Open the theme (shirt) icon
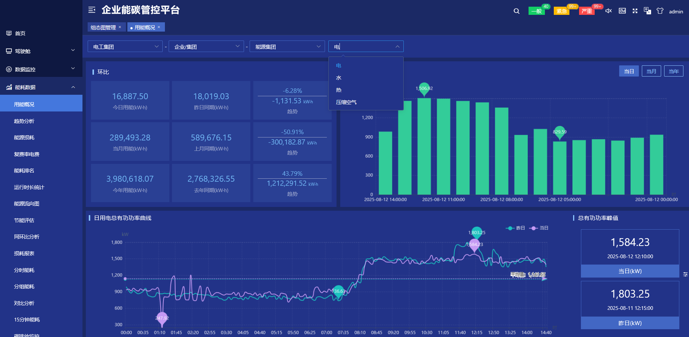The height and width of the screenshot is (337, 689). click(660, 11)
